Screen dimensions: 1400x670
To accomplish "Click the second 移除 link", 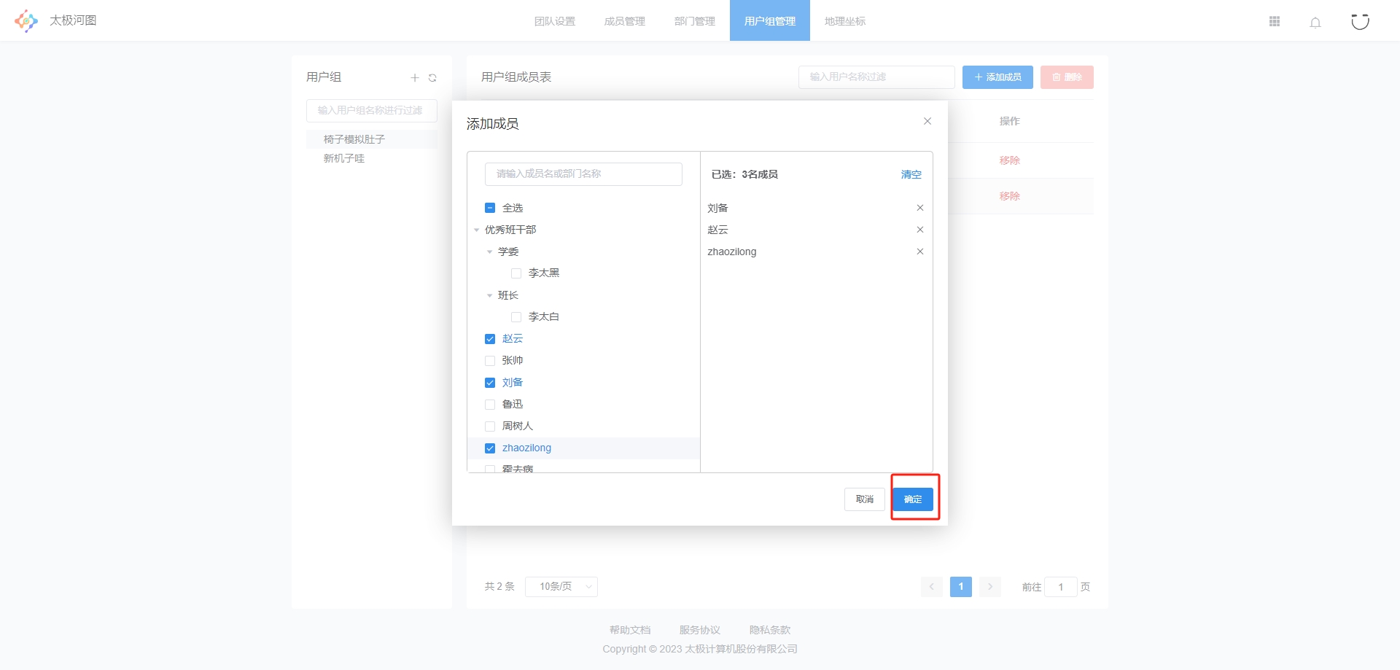I will (x=1010, y=196).
